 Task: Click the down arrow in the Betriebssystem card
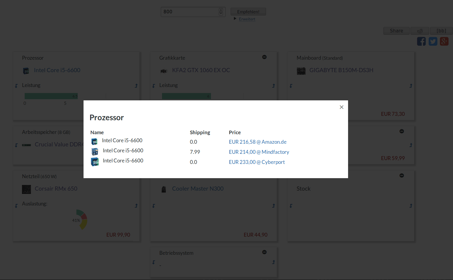click(x=154, y=262)
